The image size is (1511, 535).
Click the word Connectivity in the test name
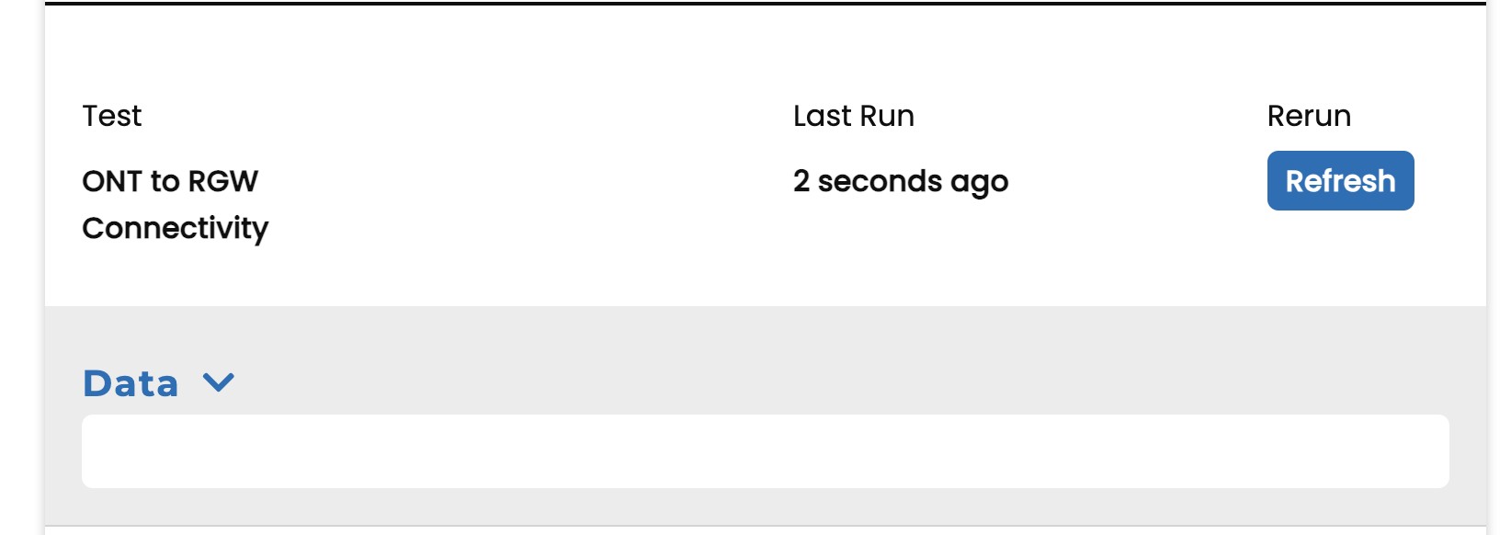175,228
